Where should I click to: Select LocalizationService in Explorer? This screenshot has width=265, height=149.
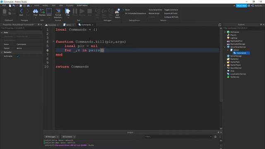coord(238,74)
